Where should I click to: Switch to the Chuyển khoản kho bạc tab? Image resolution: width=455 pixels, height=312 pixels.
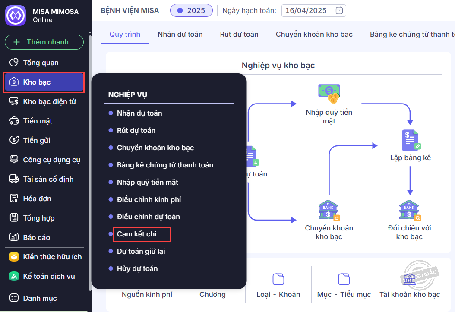pos(314,34)
